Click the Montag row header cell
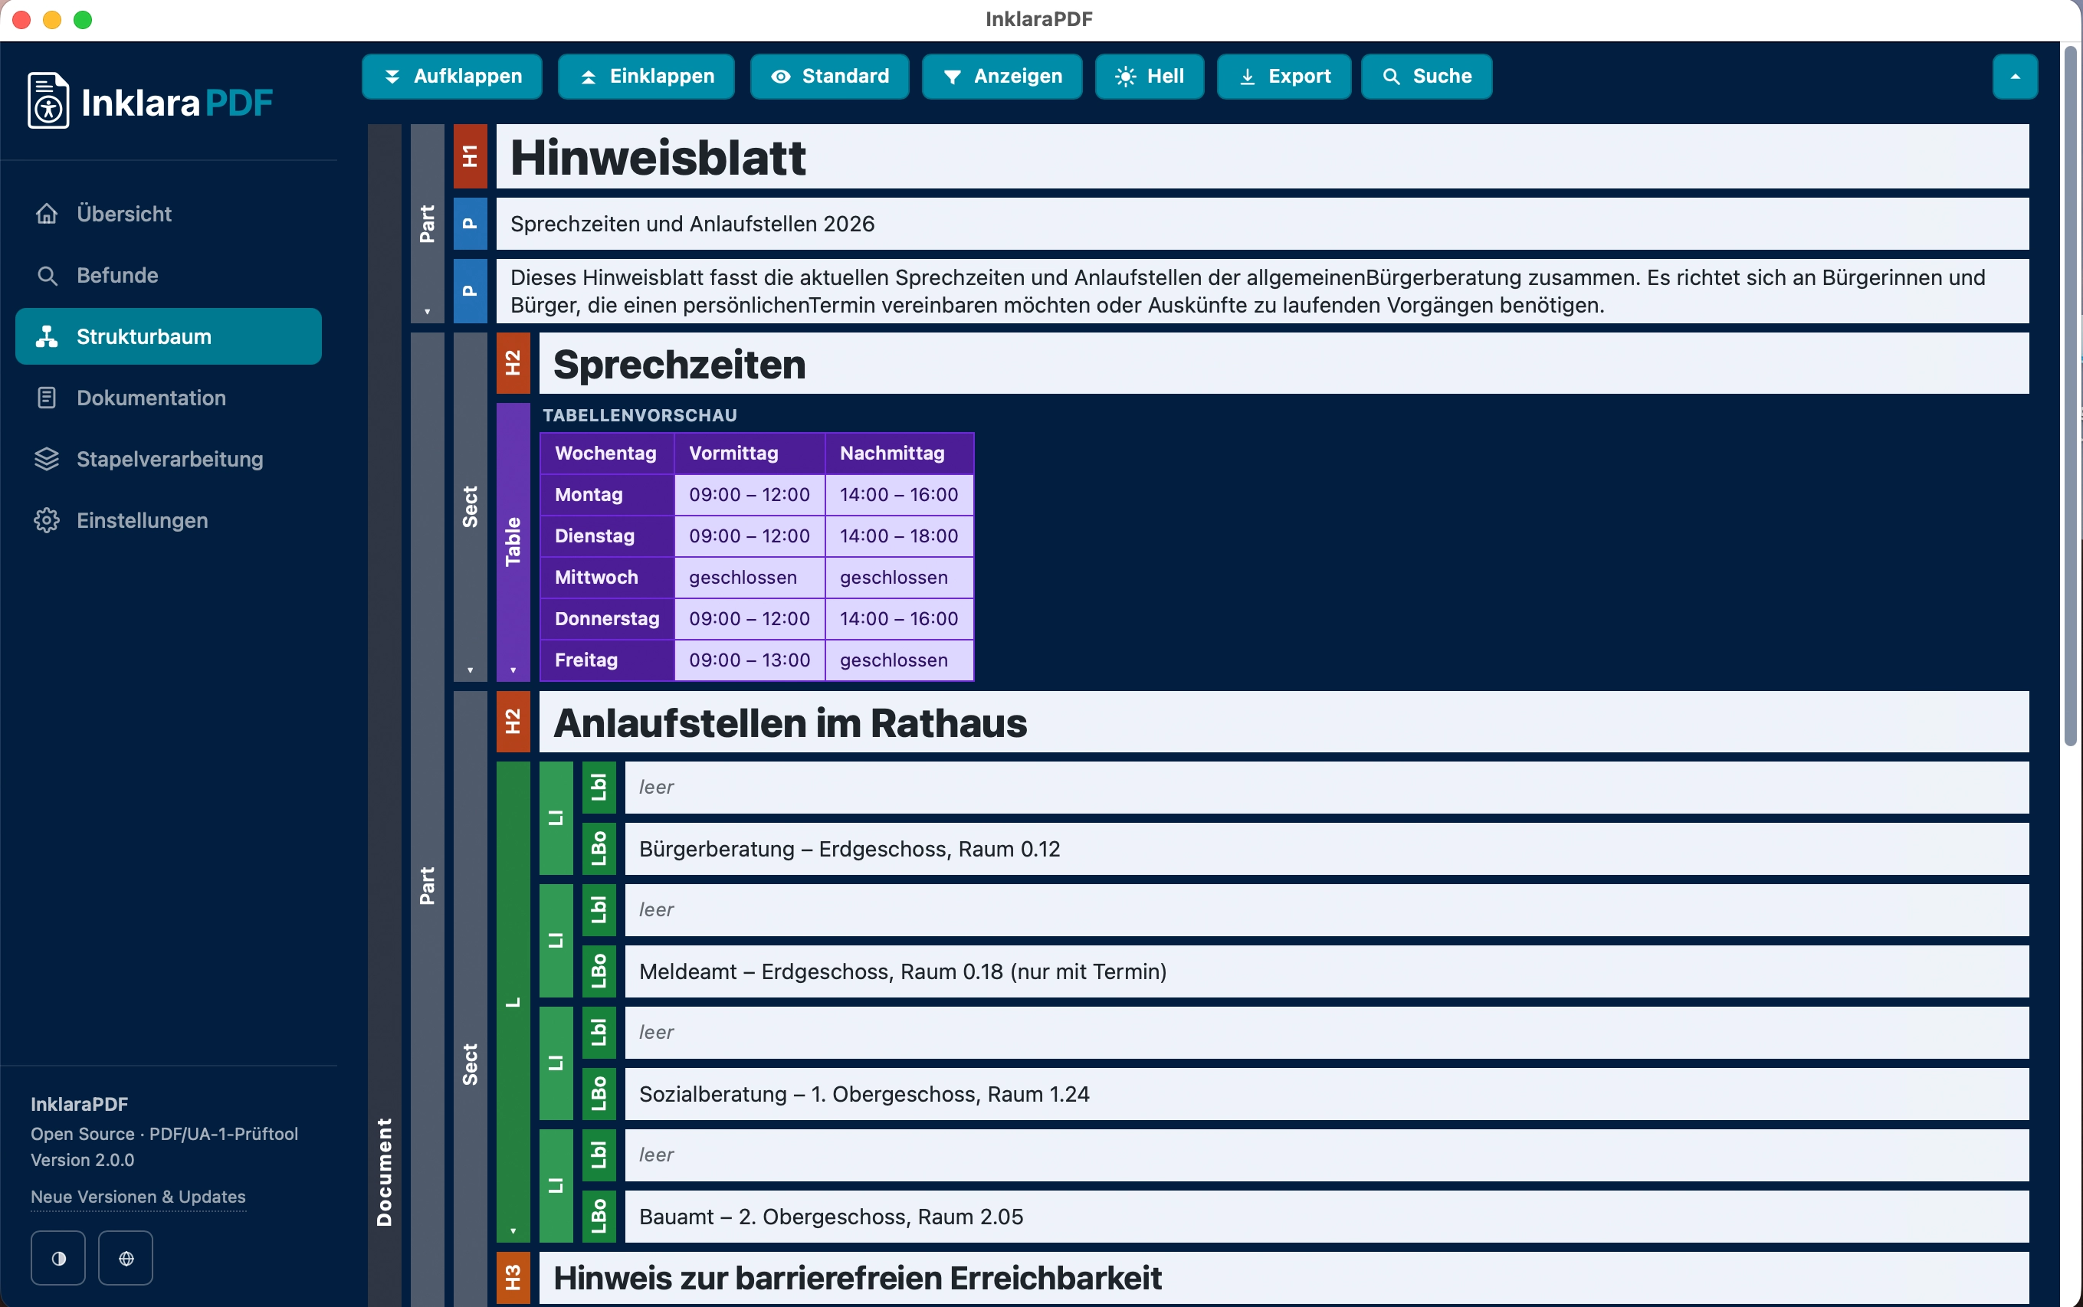Viewport: 2083px width, 1307px height. [x=607, y=494]
